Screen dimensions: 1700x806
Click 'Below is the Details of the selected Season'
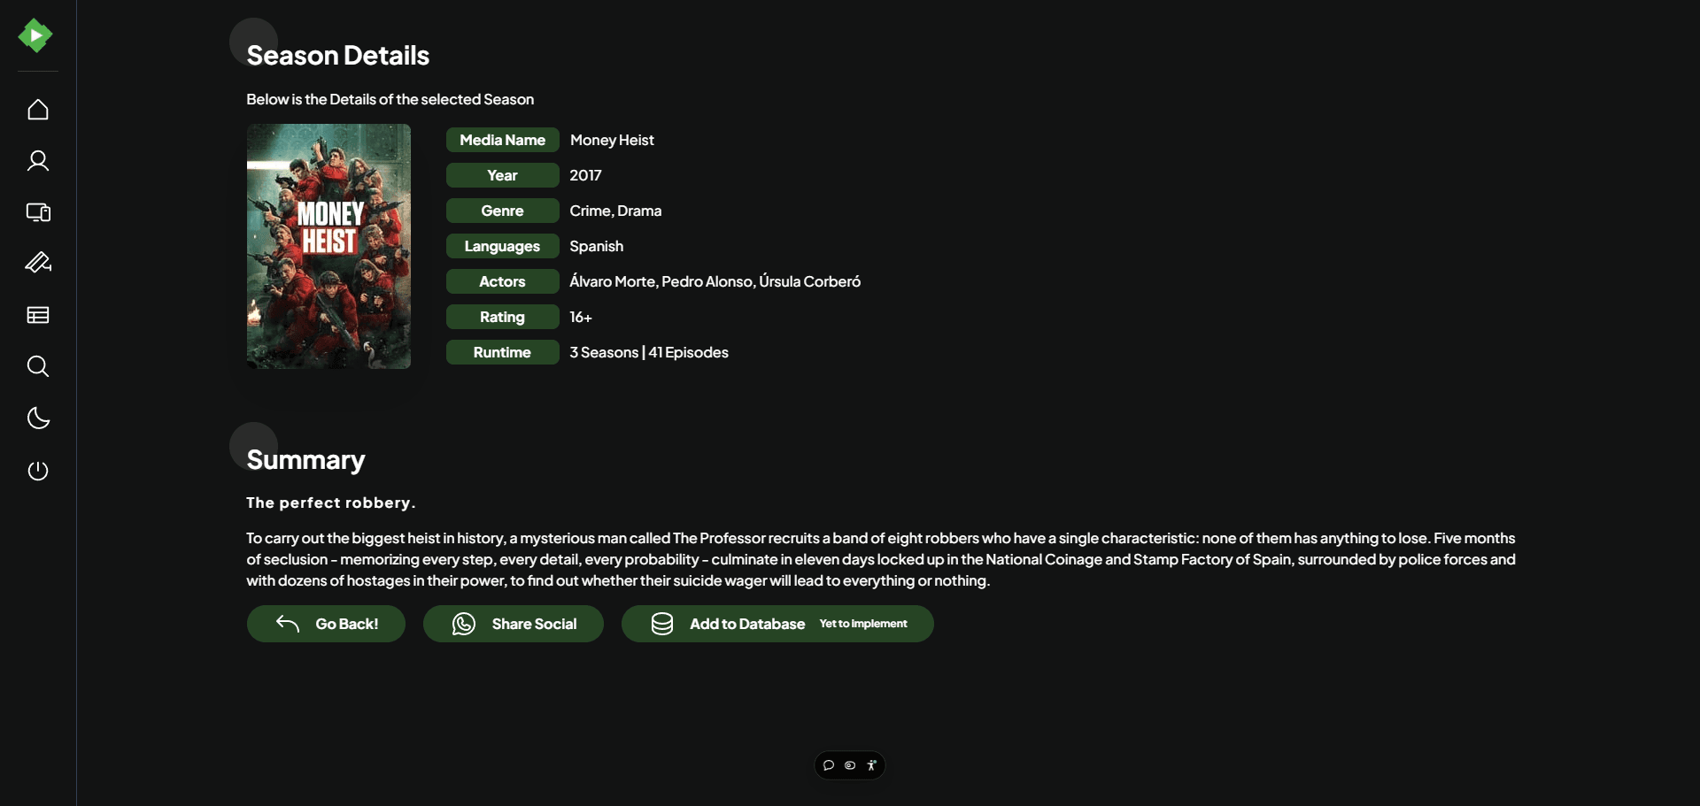point(390,99)
